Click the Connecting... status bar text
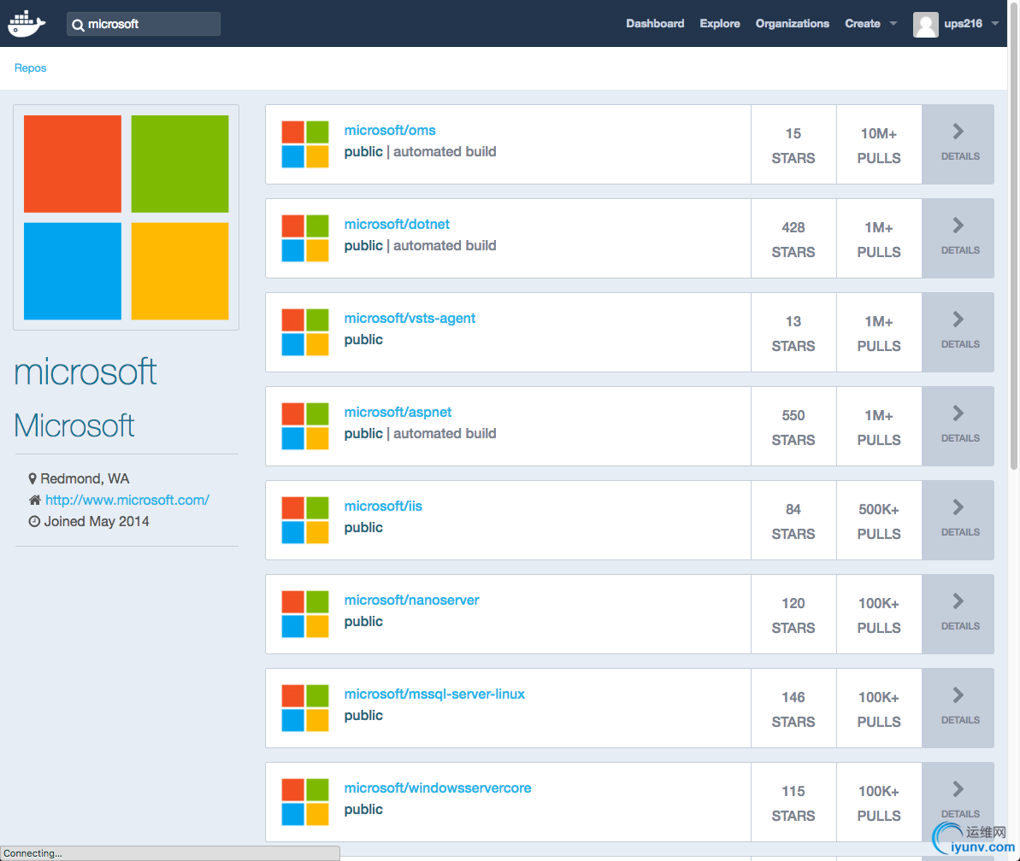 click(32, 853)
